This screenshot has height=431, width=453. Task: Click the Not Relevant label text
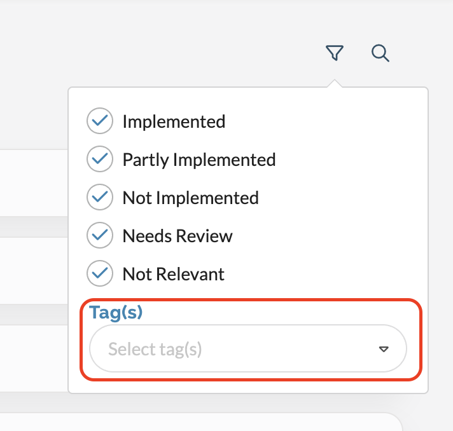(x=173, y=274)
